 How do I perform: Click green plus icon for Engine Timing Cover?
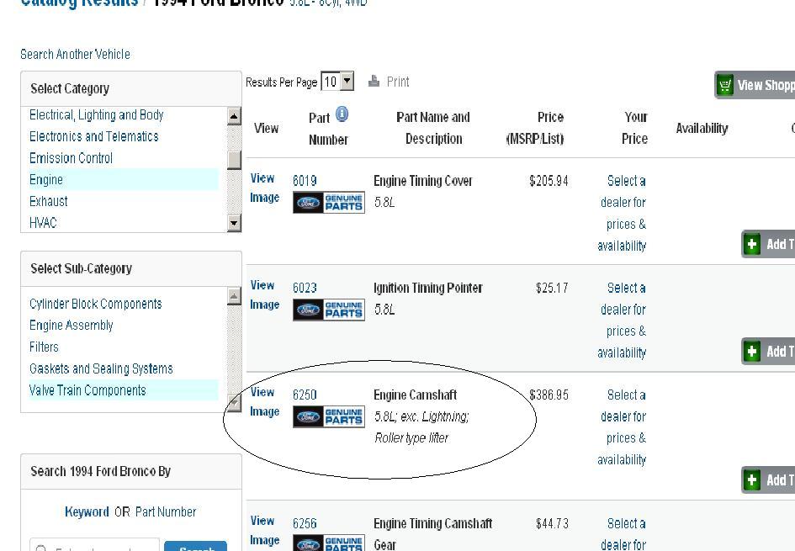pyautogui.click(x=752, y=244)
